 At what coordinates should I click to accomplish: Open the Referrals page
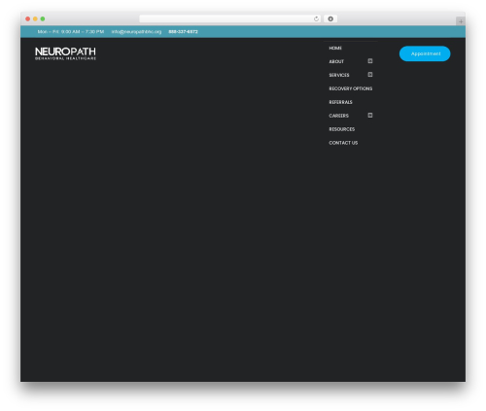click(x=340, y=102)
